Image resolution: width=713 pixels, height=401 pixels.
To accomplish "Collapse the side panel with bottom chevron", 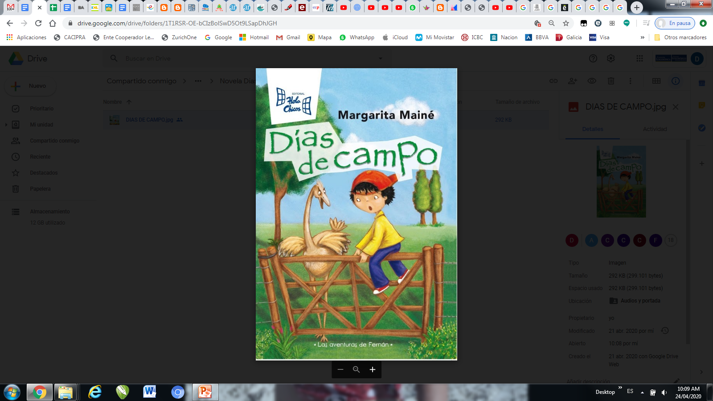I will click(701, 372).
